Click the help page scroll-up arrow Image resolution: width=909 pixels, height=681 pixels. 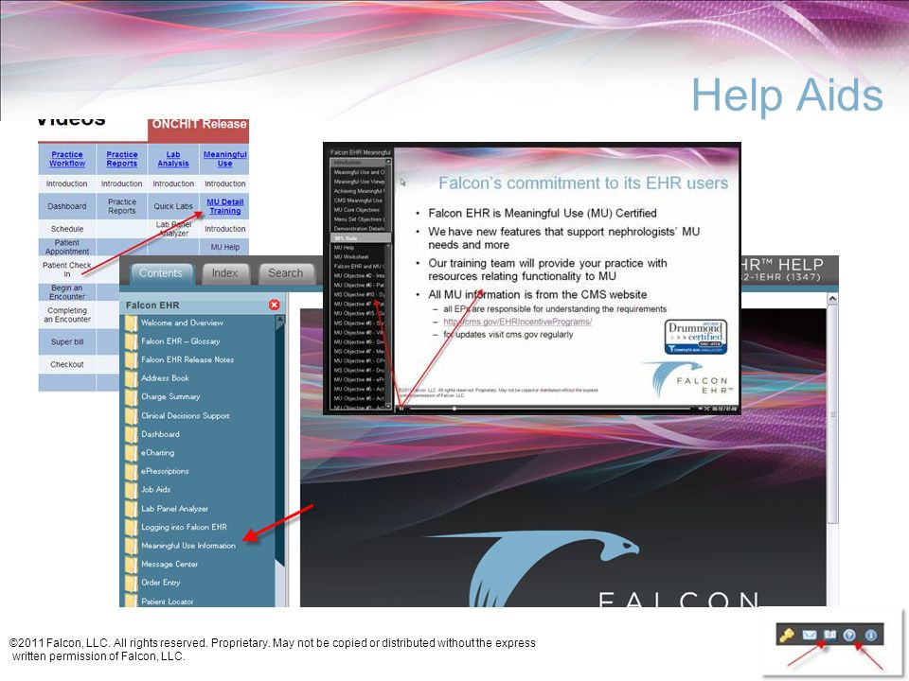click(x=832, y=299)
